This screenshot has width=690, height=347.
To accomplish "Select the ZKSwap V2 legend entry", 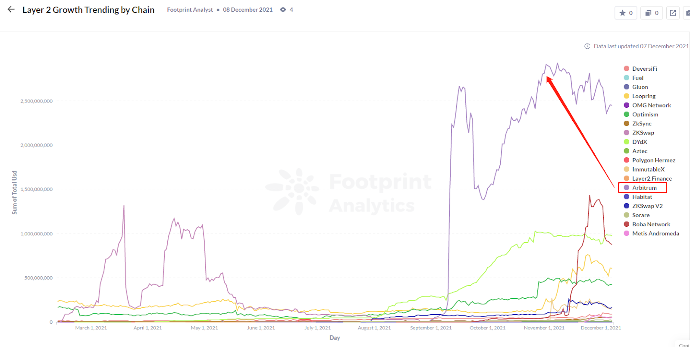I will (647, 206).
